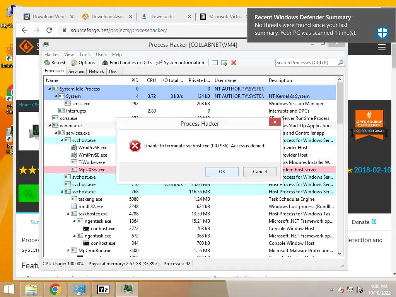Reload the SourceForge page in browser
This screenshot has height=297, width=396.
point(49,30)
